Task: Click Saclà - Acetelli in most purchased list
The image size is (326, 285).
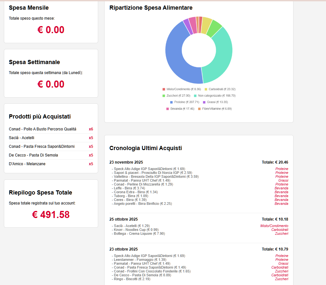Action: click(x=22, y=138)
